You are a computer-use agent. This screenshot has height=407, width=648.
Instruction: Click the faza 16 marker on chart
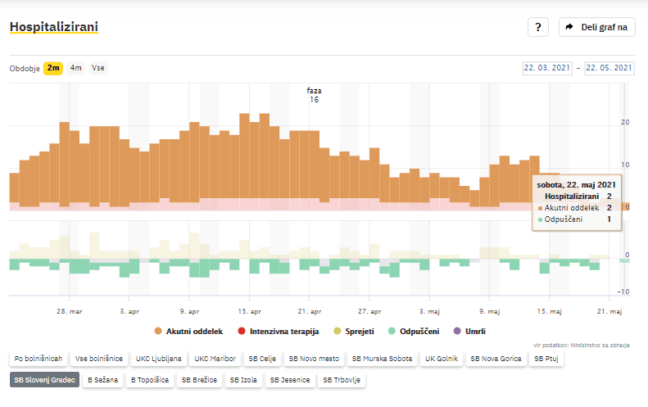pyautogui.click(x=314, y=95)
